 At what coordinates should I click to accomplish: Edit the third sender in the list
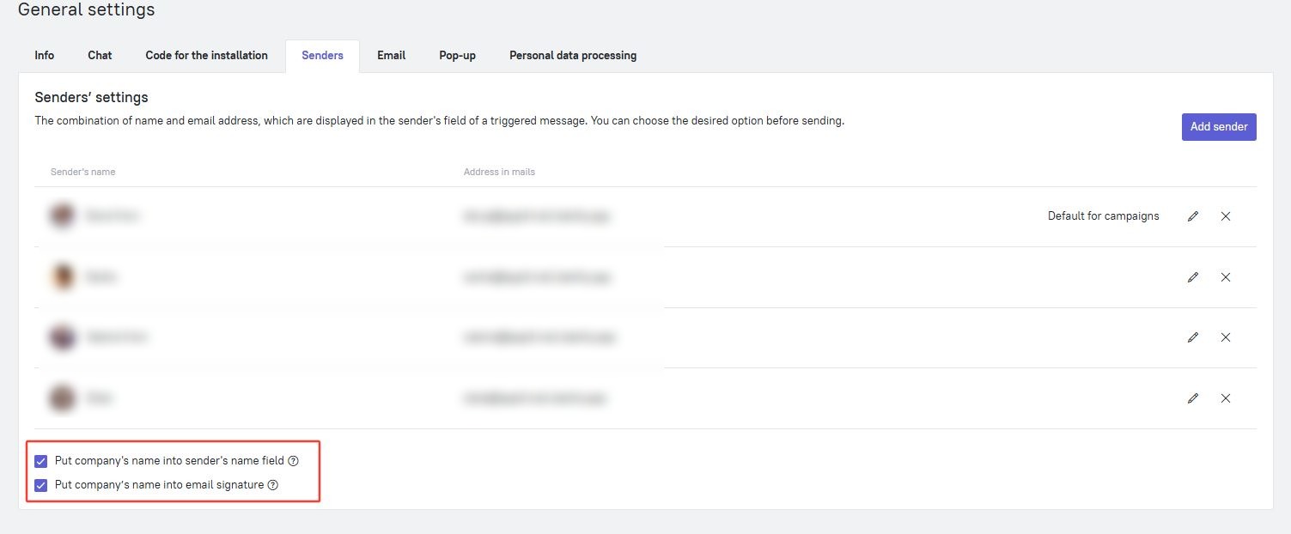[x=1192, y=337]
